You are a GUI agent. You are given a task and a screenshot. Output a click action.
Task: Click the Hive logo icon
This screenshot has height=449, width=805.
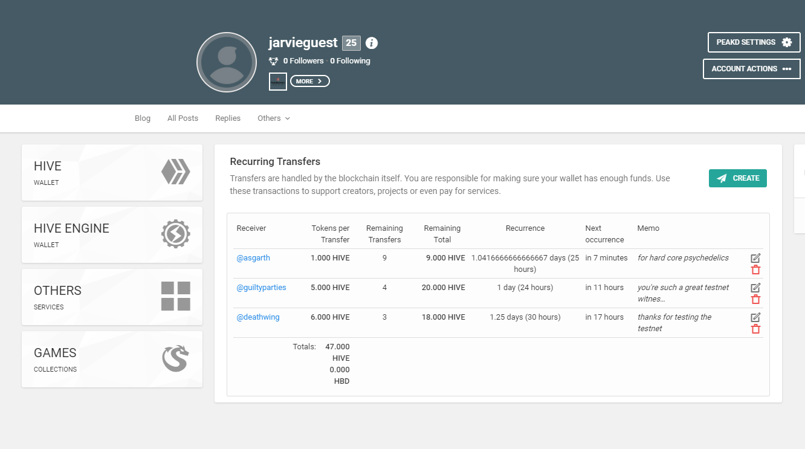tap(176, 172)
